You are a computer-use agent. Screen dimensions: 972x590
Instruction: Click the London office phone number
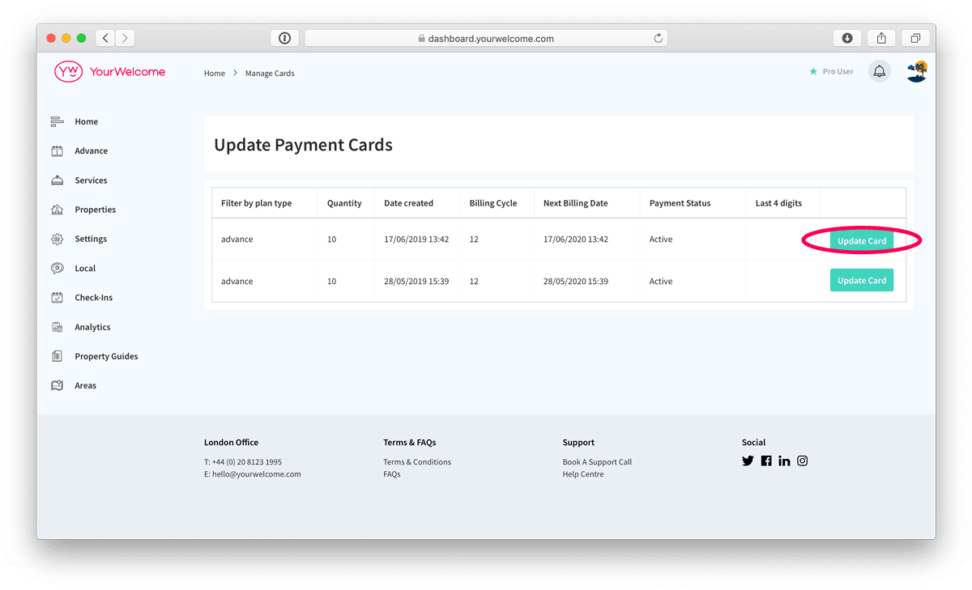247,462
